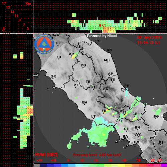Click the PZ city label
The height and width of the screenshot is (167, 167).
[161, 143]
